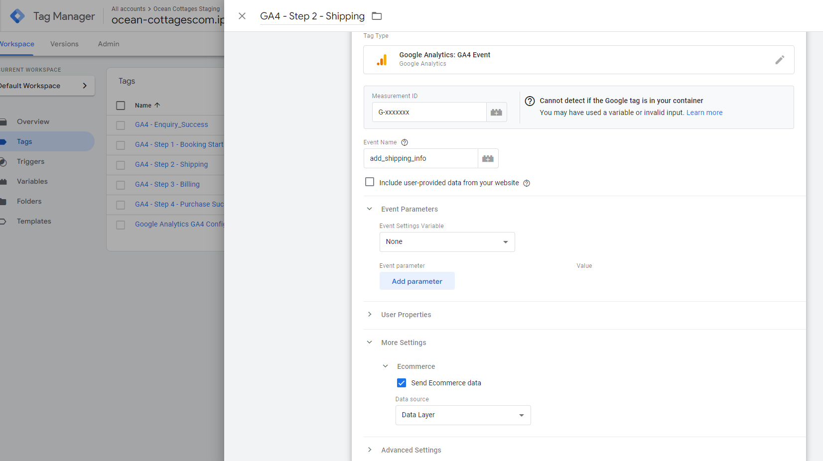823x461 pixels.
Task: Check the Google Analytics GA4 Config row
Action: coord(121,225)
